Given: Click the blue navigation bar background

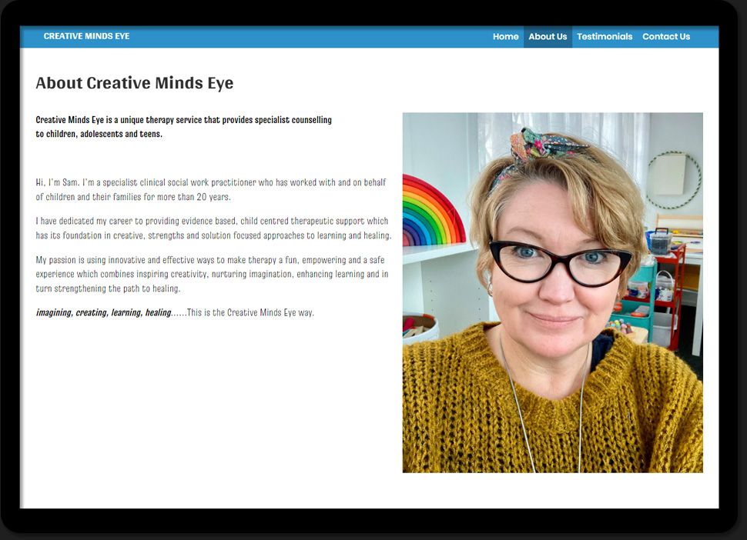Looking at the screenshot, I should pyautogui.click(x=308, y=36).
